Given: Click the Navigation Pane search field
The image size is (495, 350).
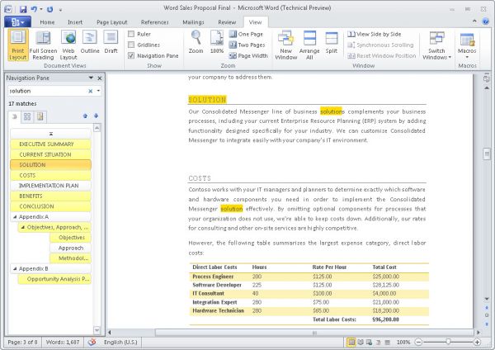Looking at the screenshot, I should tap(47, 91).
